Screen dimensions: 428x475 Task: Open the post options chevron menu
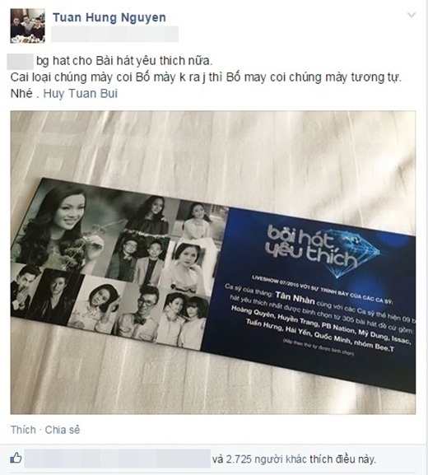point(411,14)
